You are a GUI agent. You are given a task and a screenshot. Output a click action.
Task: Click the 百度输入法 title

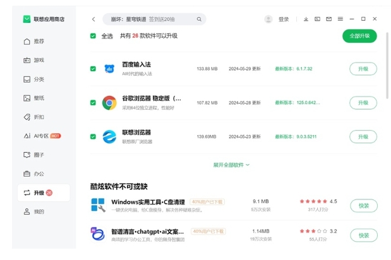click(136, 64)
